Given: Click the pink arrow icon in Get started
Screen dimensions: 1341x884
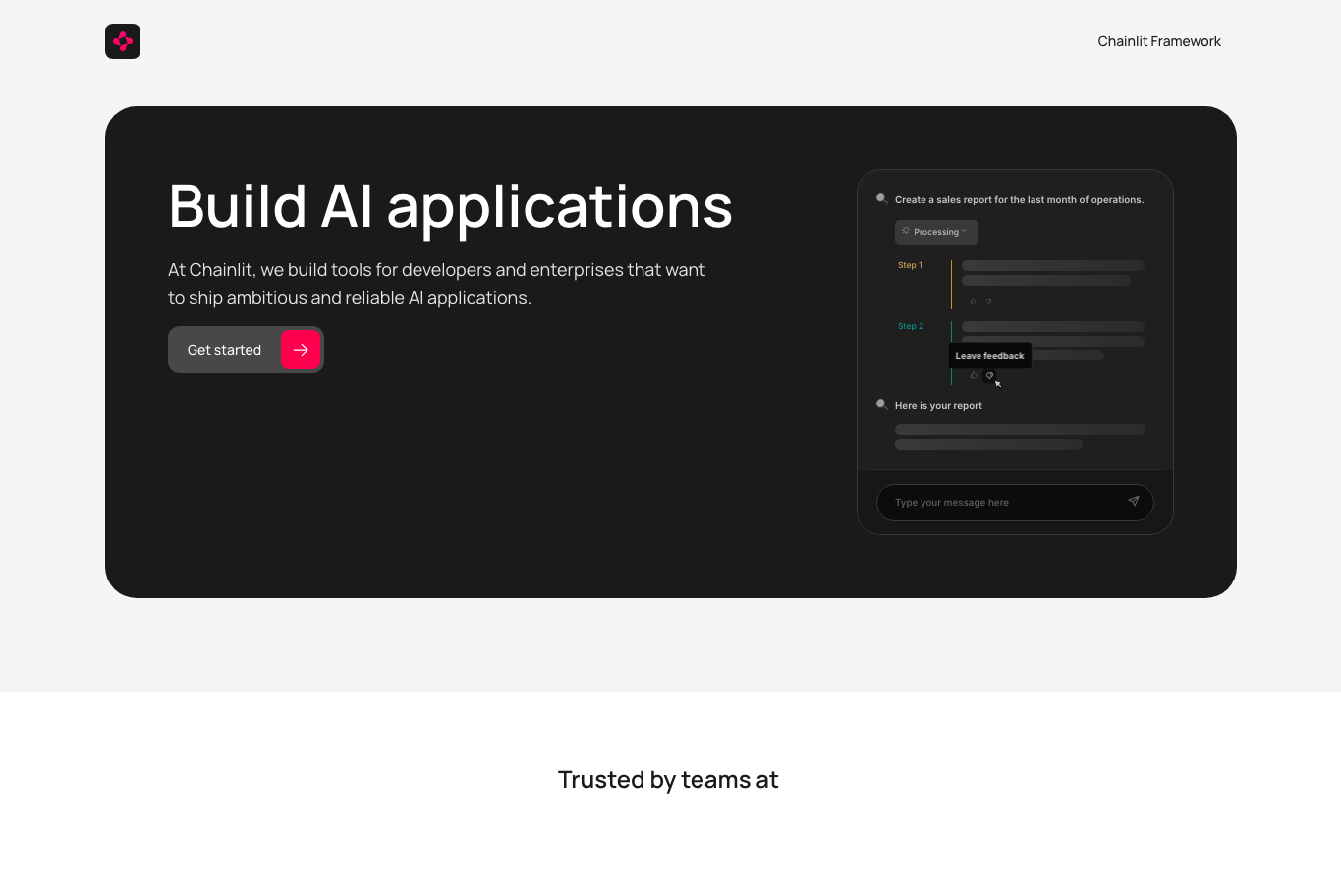Looking at the screenshot, I should tap(301, 350).
